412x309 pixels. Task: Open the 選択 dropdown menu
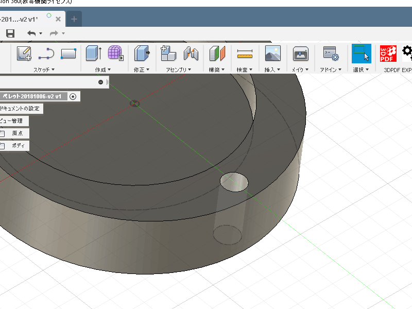tap(361, 70)
